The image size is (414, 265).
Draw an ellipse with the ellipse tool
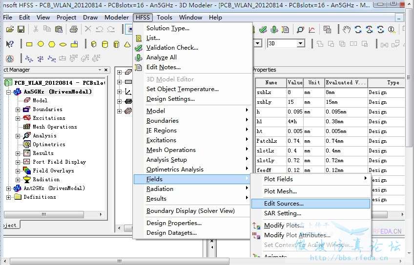[63, 44]
